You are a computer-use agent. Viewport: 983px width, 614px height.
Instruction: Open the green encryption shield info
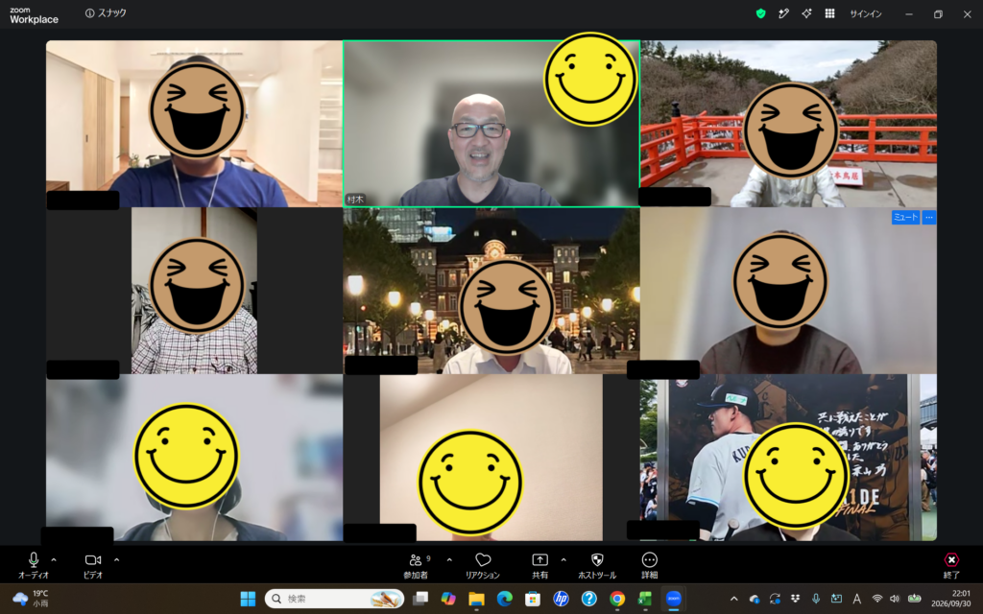[760, 13]
